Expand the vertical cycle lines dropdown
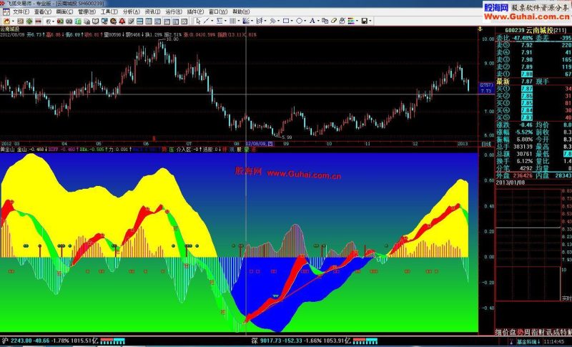The width and height of the screenshot is (572, 347). pyautogui.click(x=238, y=21)
